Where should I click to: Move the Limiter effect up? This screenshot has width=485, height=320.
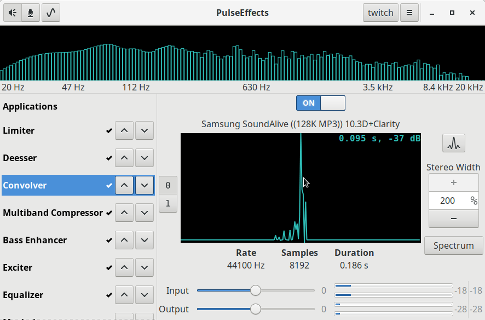[124, 130]
